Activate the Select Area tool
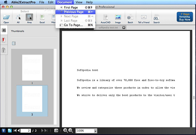The height and width of the screenshot is (135, 196). pos(30,17)
